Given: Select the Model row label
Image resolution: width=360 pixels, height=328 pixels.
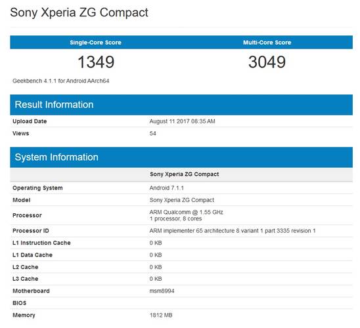Looking at the screenshot, I should tap(22, 200).
